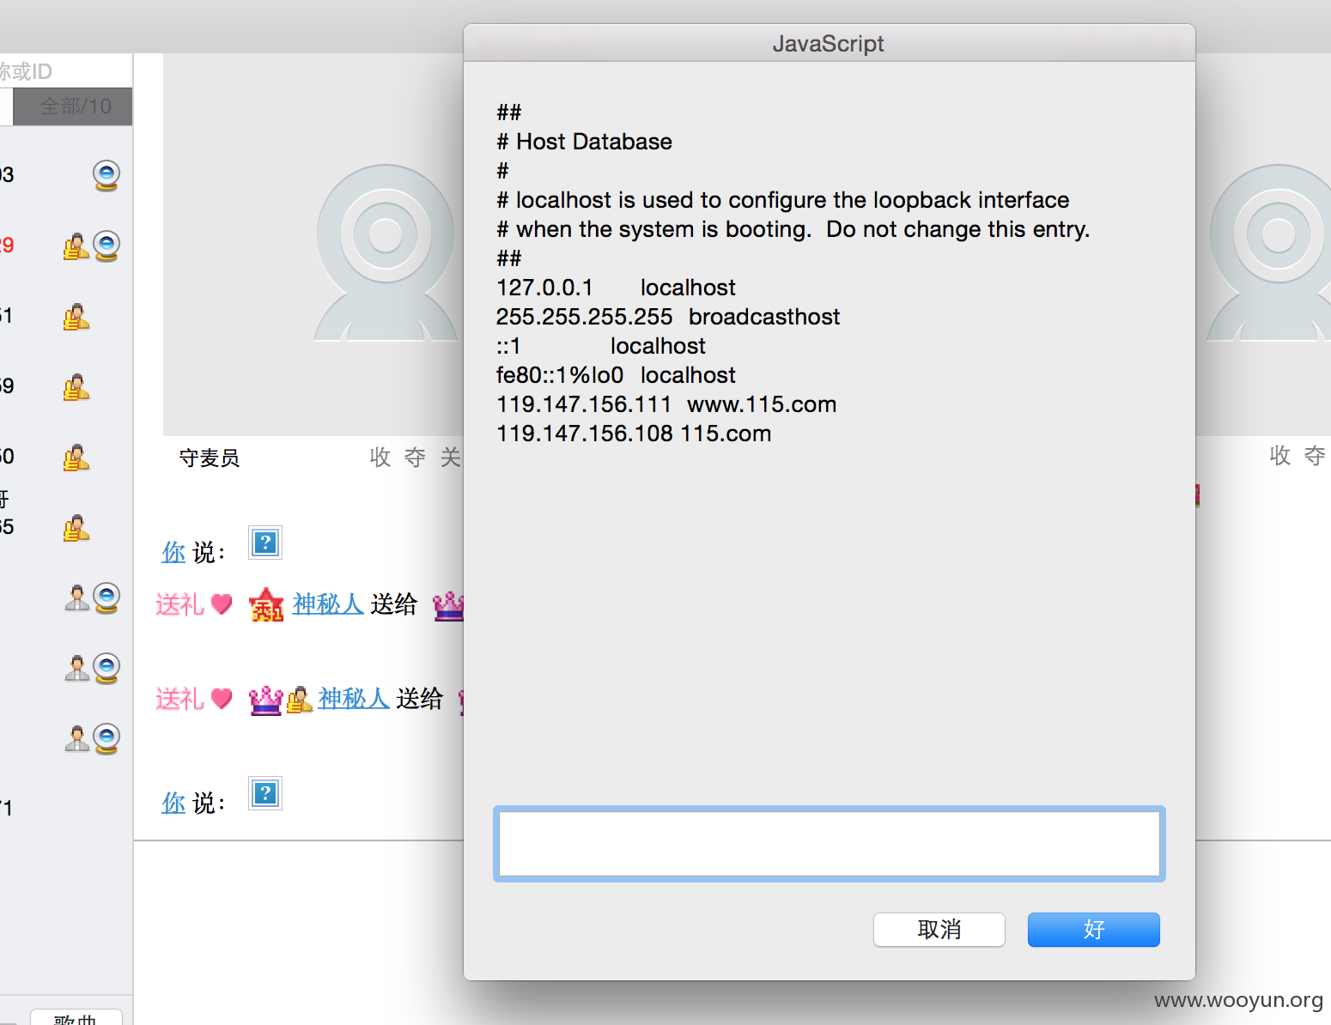Select the 全部/10 tab in the user list

point(73,106)
